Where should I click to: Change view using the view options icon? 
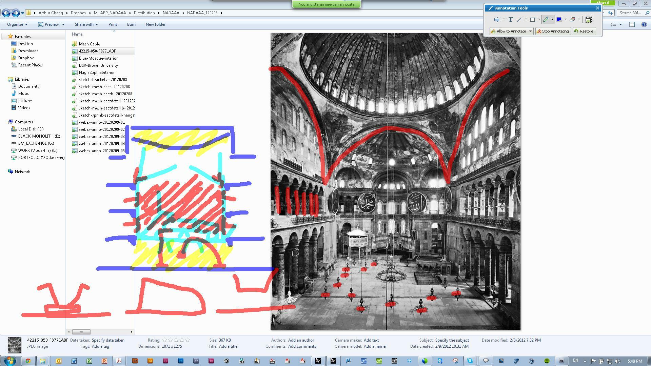pyautogui.click(x=613, y=24)
